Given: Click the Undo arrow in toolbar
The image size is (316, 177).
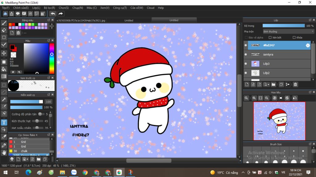Looking at the screenshot, I should pos(53,14).
